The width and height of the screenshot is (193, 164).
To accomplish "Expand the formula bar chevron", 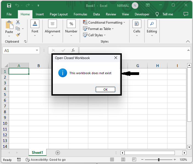I will [188, 50].
